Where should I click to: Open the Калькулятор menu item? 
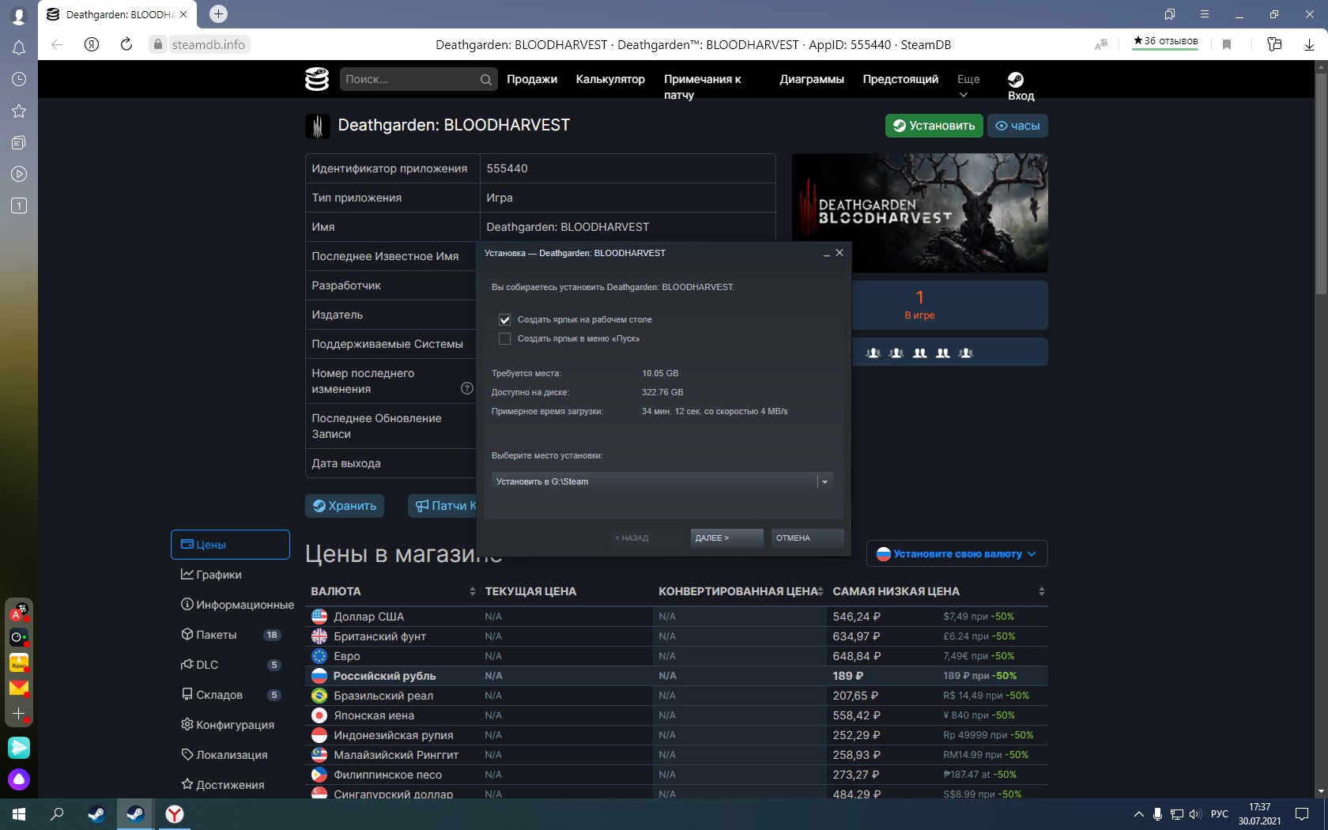[610, 79]
